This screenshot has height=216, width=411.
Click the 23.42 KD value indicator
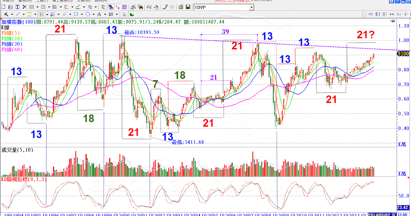pos(403,207)
